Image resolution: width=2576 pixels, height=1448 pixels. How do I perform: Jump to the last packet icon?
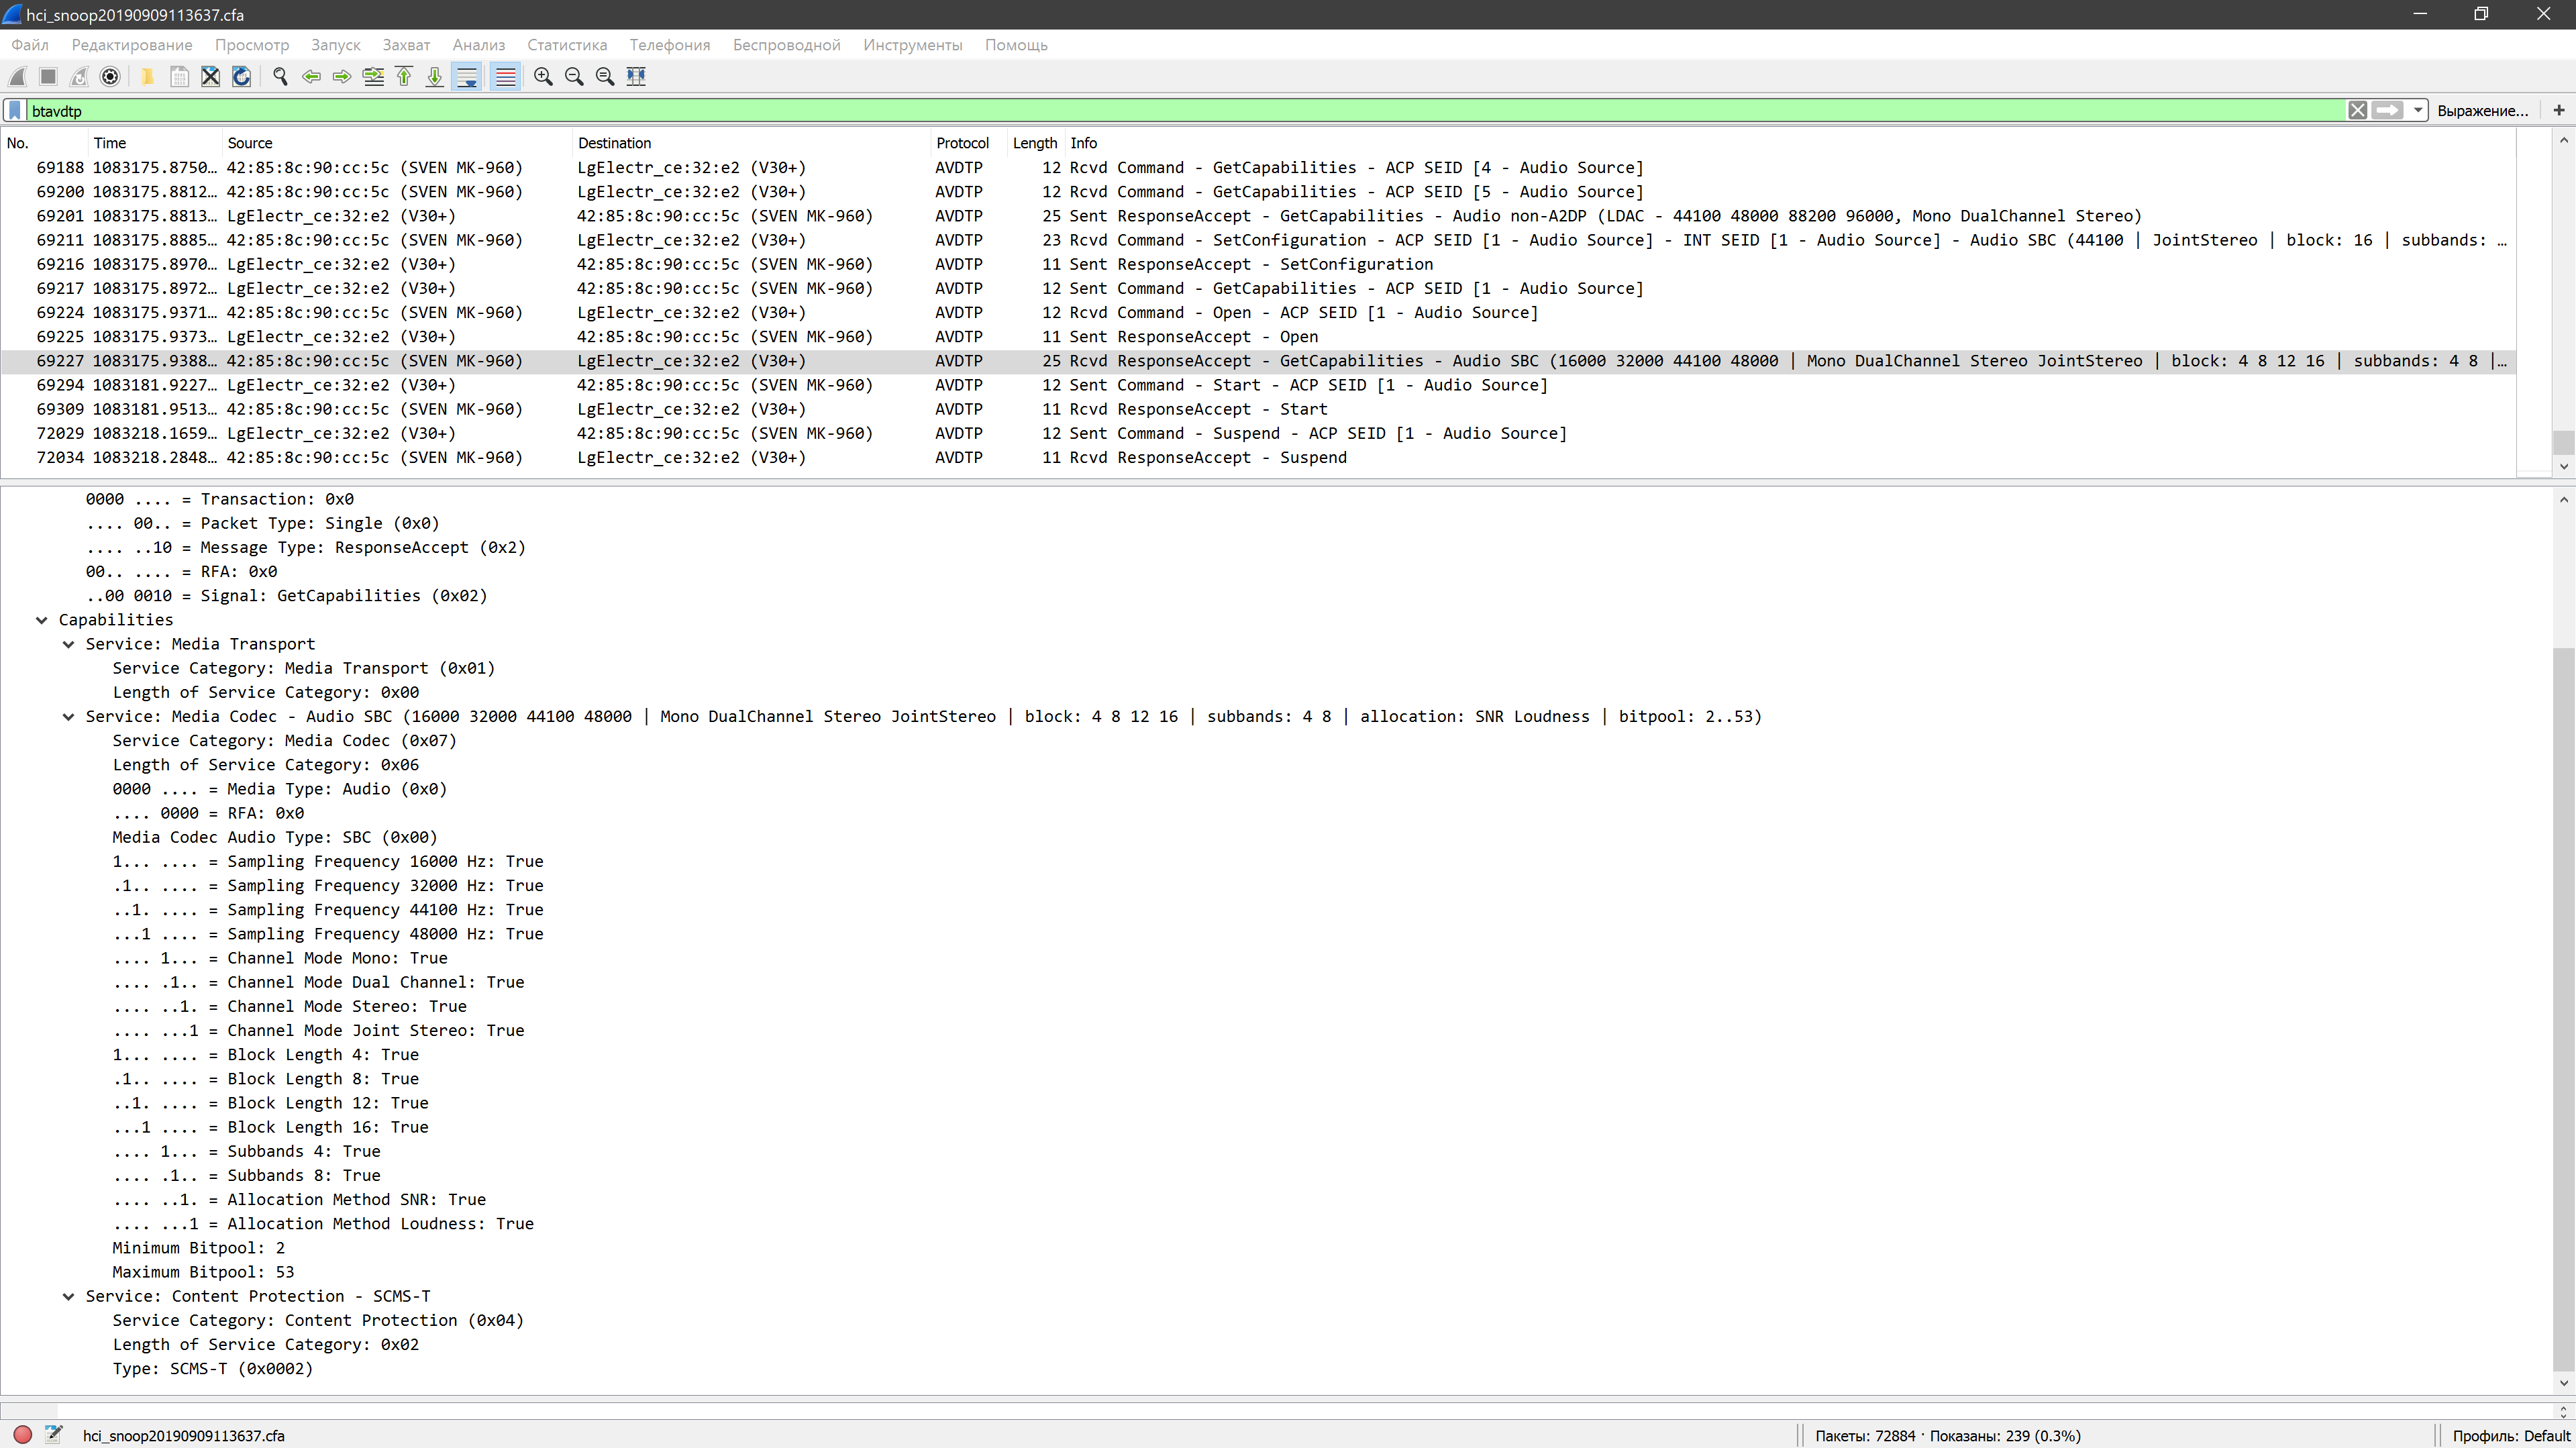[435, 76]
